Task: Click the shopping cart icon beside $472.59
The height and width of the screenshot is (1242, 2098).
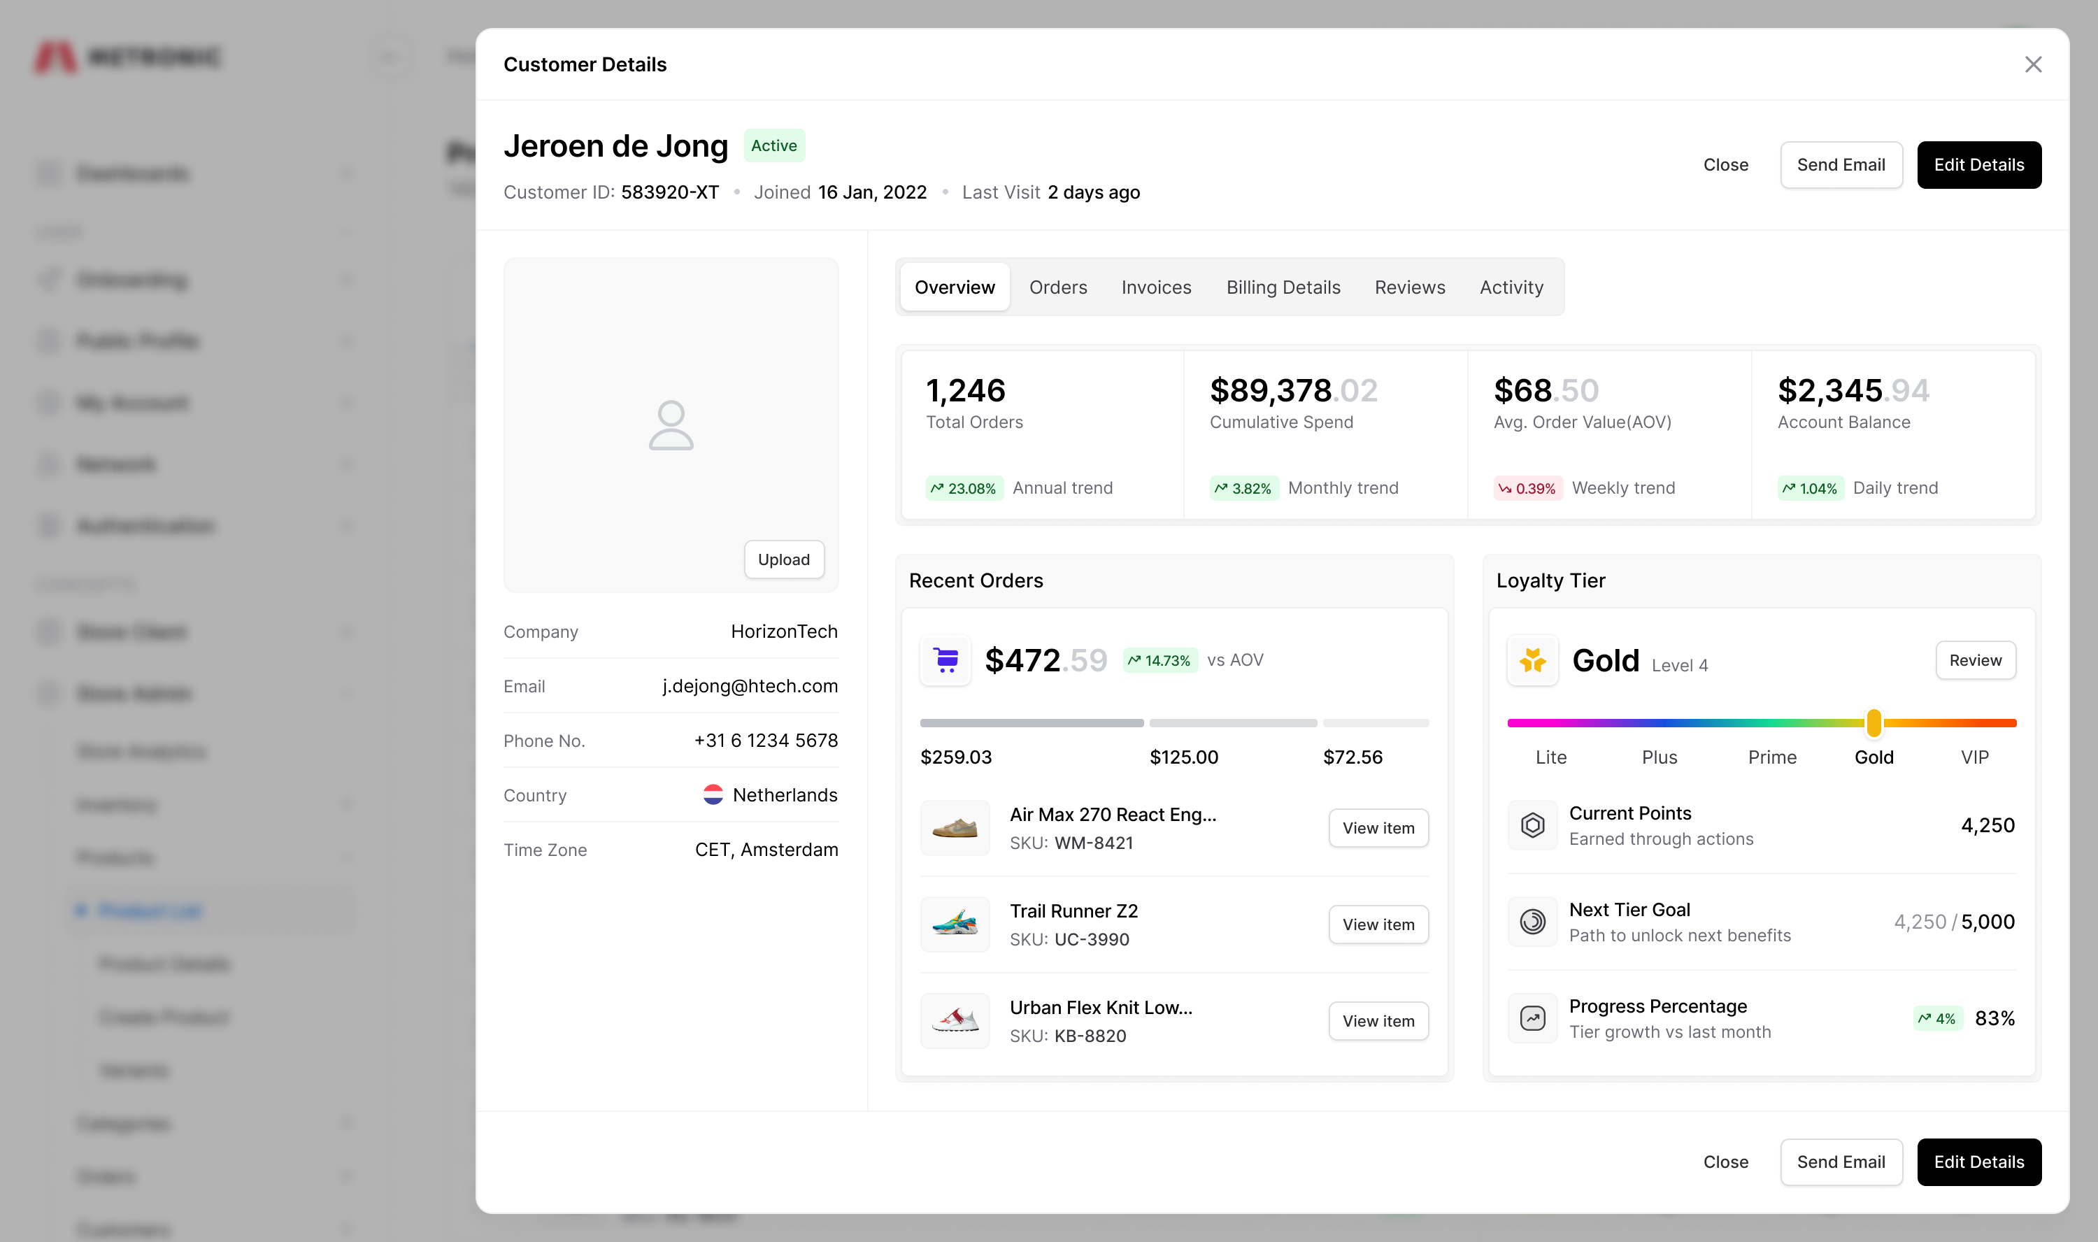Action: (945, 660)
